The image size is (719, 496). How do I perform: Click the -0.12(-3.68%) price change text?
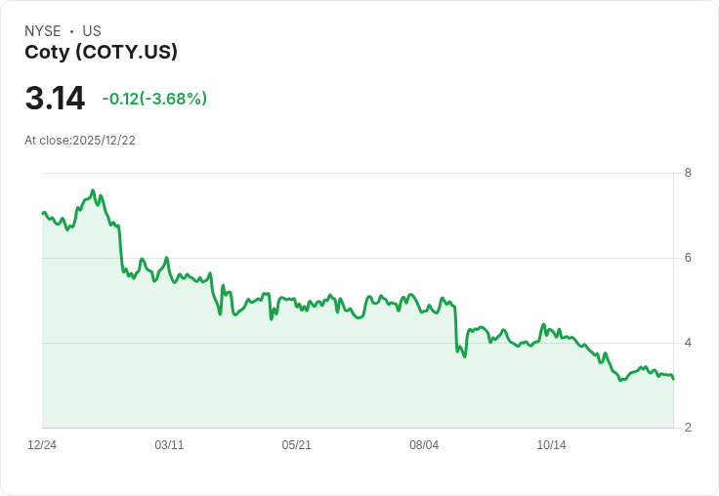(154, 99)
